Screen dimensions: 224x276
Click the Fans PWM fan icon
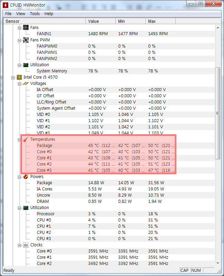[x=26, y=40]
